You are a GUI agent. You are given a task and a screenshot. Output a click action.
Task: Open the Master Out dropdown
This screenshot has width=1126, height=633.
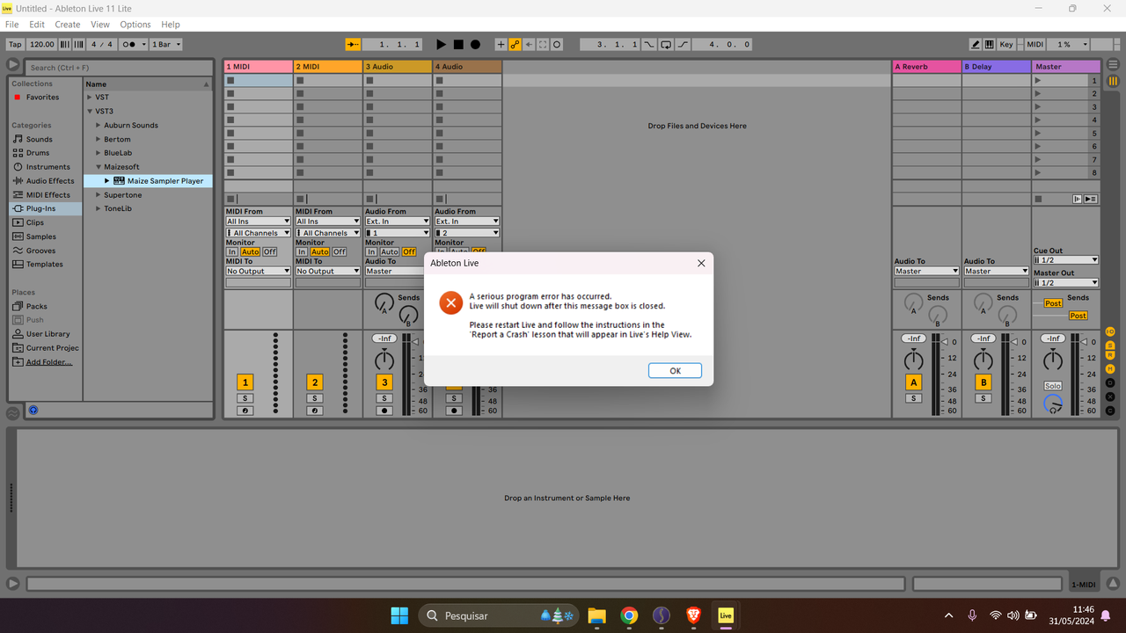(1066, 283)
